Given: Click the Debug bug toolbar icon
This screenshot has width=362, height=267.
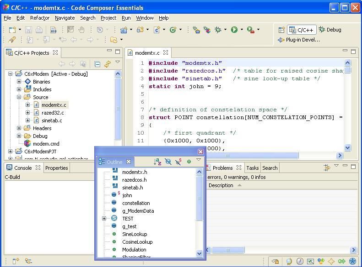Looking at the screenshot, I should point(218,30).
